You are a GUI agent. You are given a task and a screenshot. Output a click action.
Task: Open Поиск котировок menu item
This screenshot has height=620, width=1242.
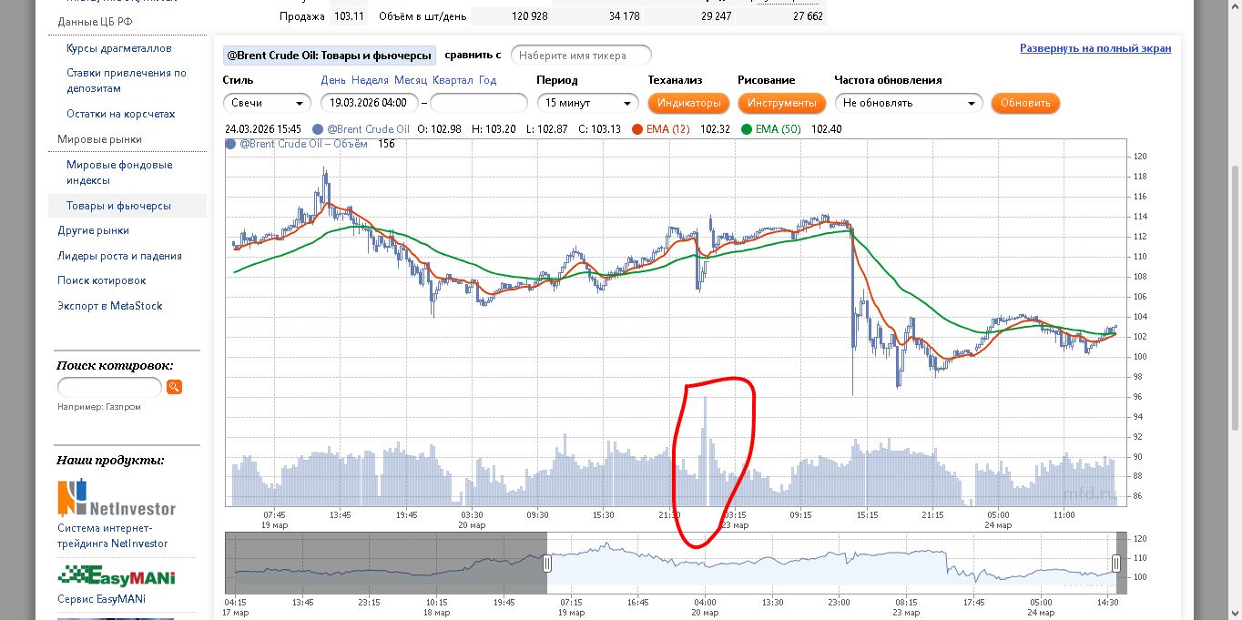pyautogui.click(x=102, y=280)
